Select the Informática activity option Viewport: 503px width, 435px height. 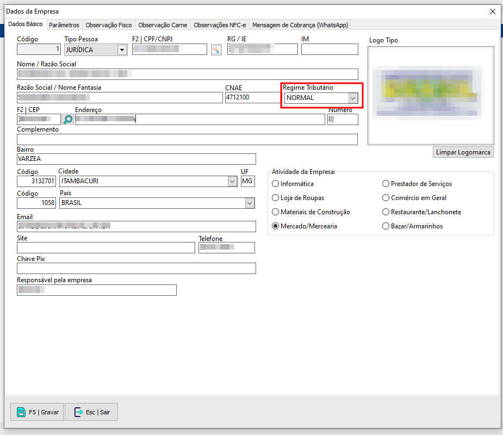point(276,184)
